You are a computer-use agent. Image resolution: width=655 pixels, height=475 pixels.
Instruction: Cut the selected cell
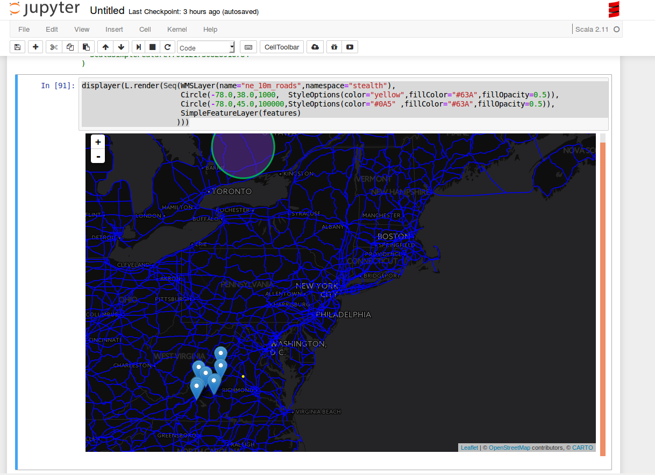[53, 47]
